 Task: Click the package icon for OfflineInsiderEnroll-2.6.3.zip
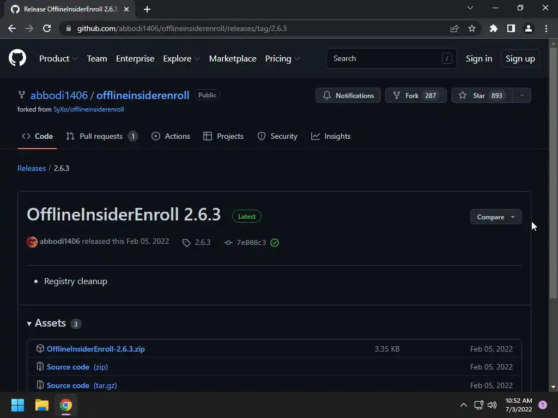pos(40,348)
